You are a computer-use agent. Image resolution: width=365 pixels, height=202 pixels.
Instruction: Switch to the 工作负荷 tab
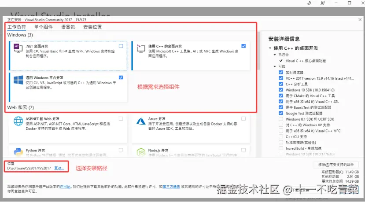[x=17, y=27]
